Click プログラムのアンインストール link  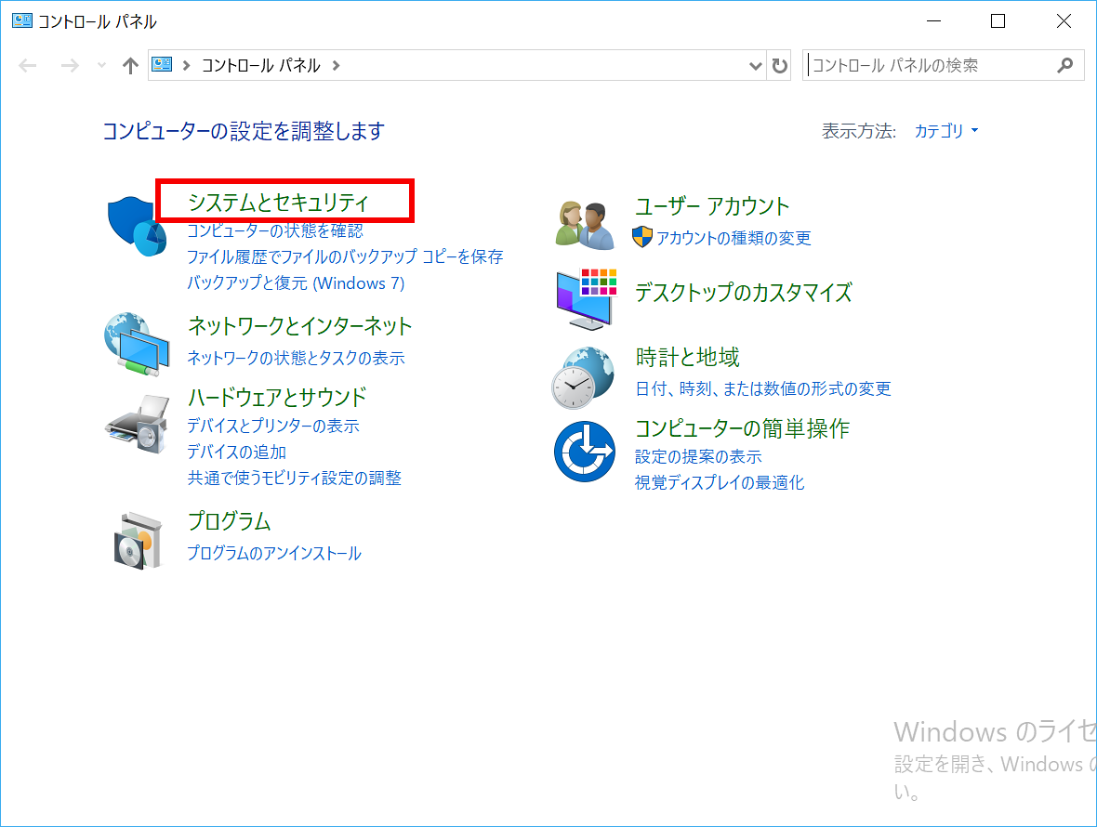[274, 553]
